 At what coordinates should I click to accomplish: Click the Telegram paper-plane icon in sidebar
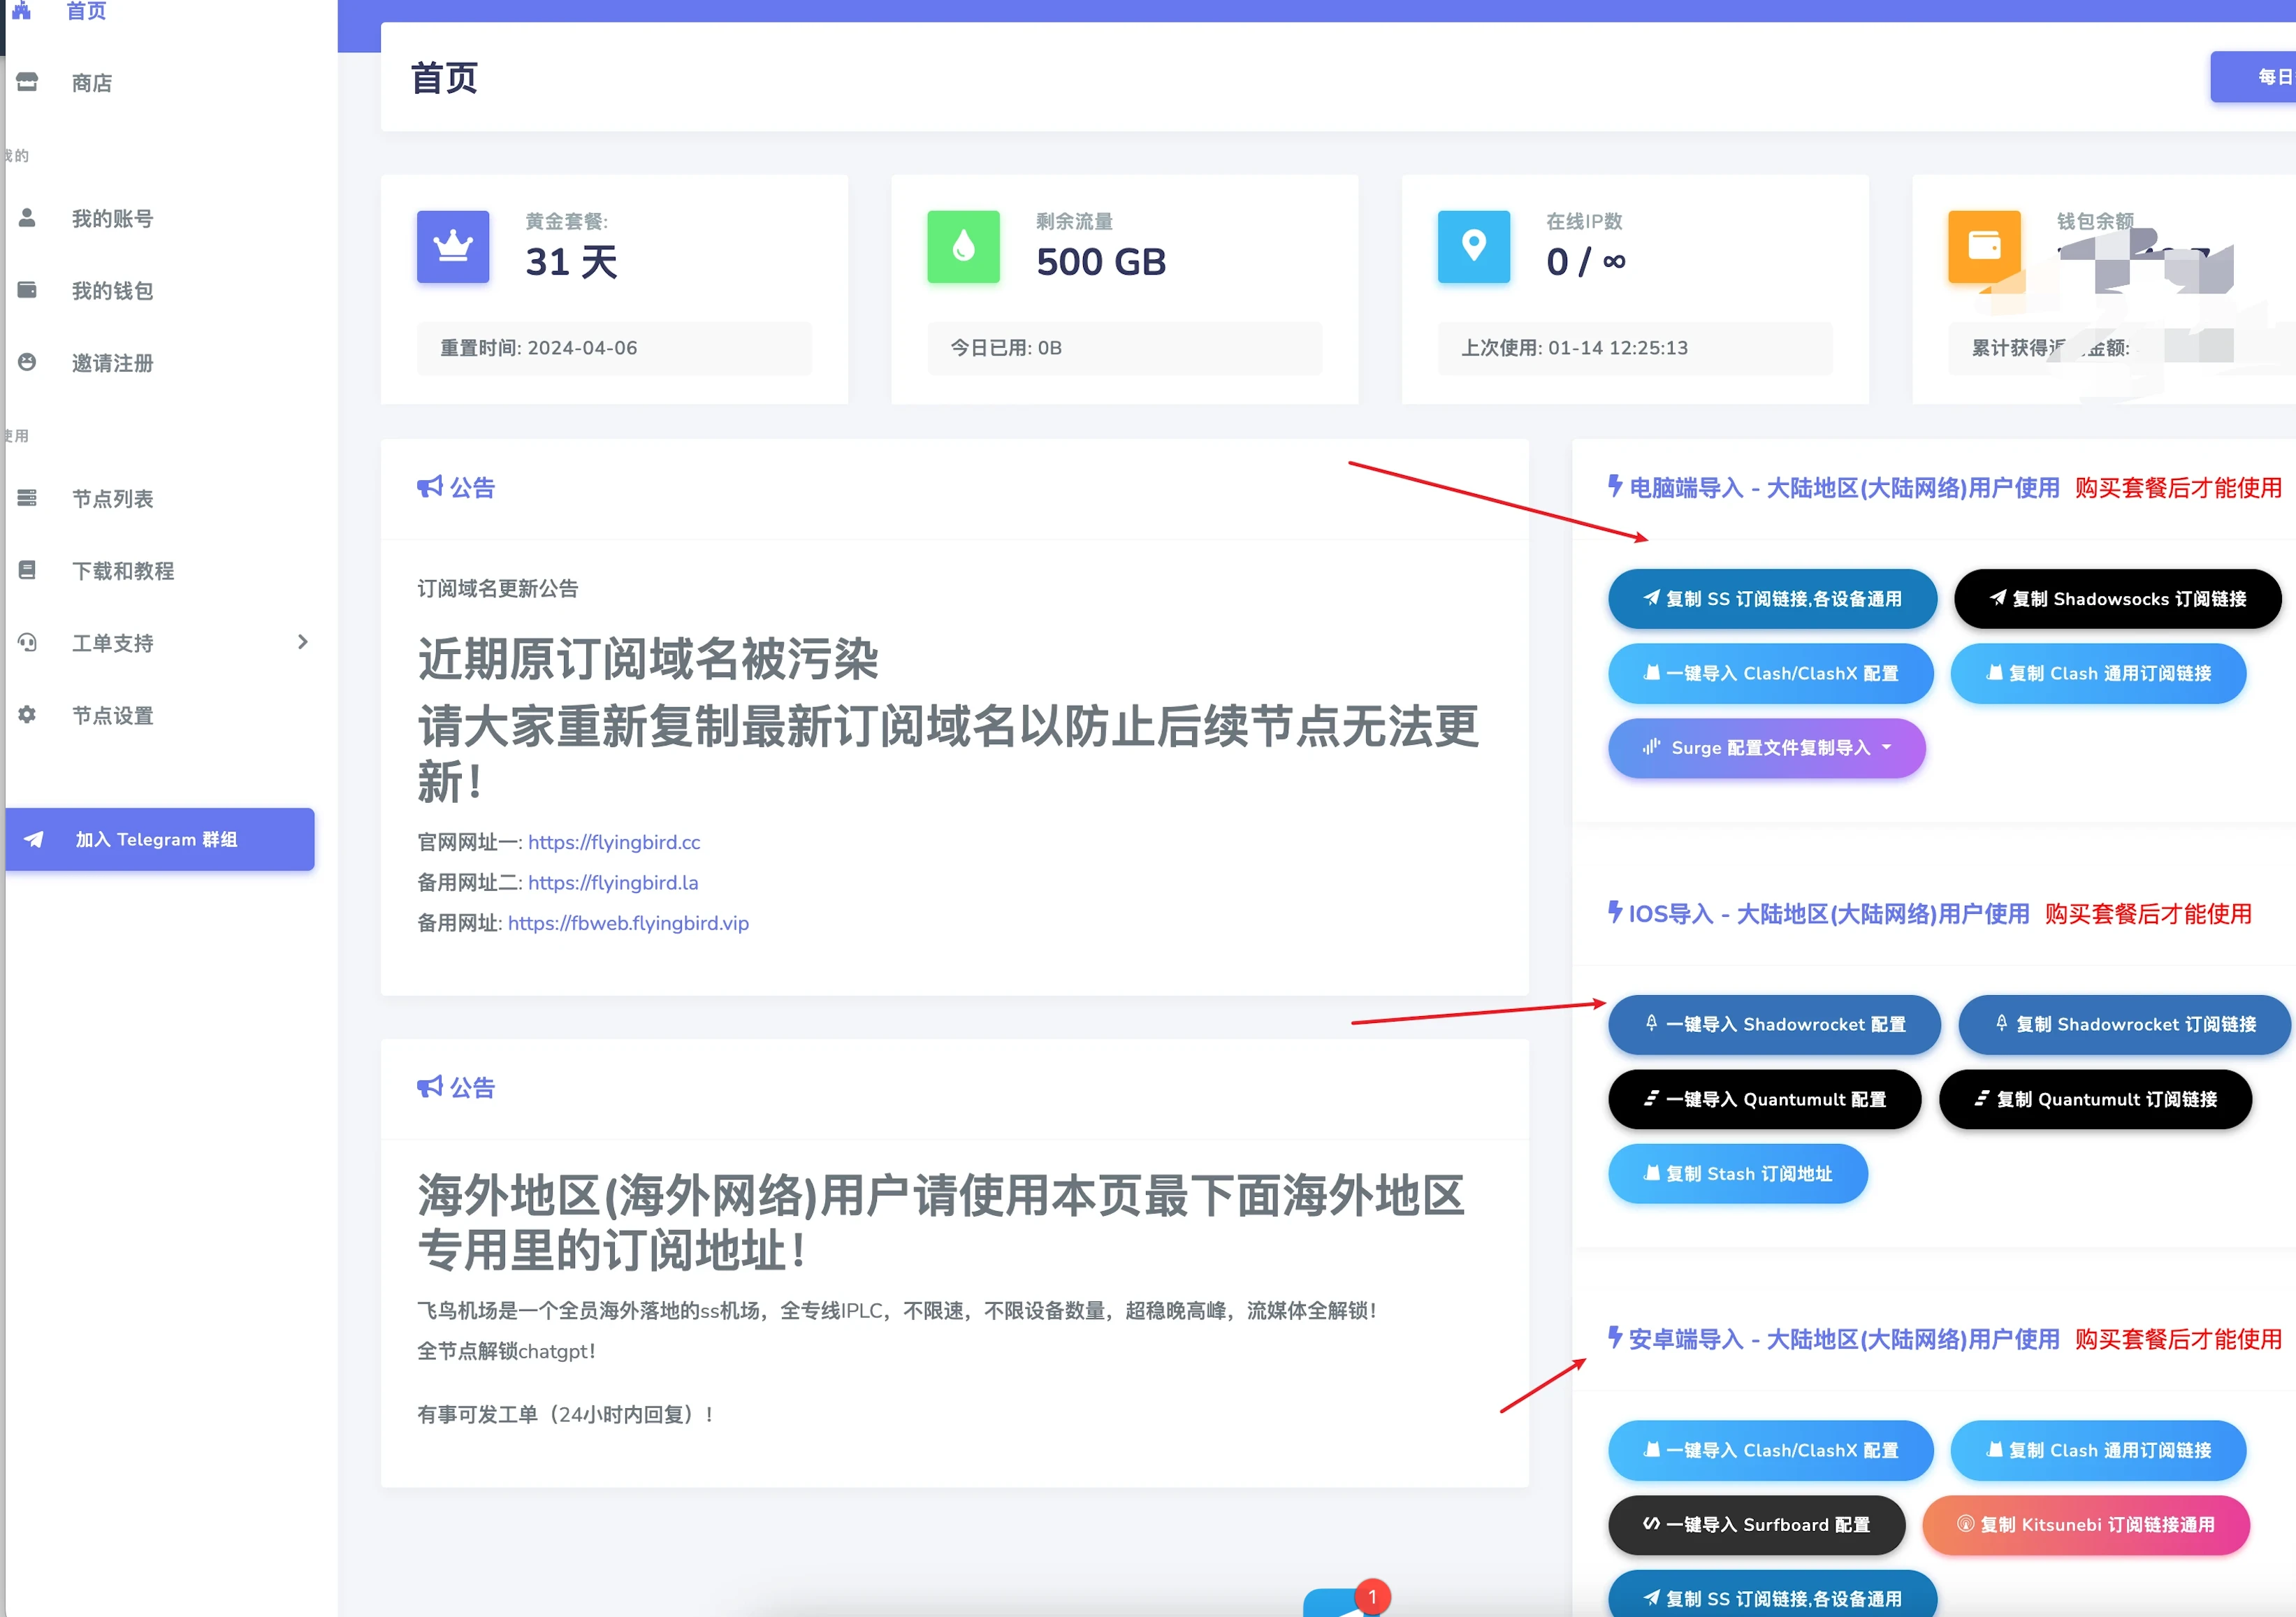point(34,839)
